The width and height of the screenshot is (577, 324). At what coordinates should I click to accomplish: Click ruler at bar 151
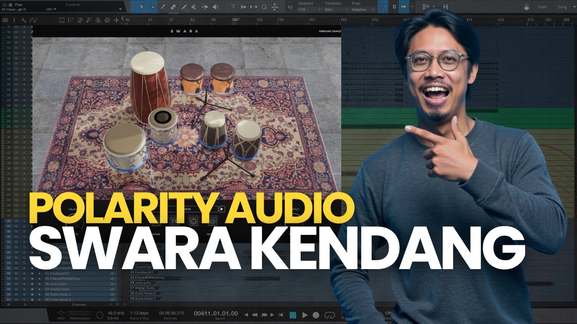coord(312,20)
